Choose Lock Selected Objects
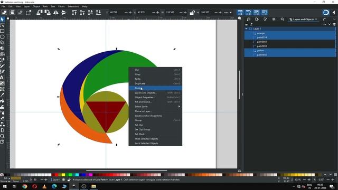338x190 pixels. pyautogui.click(x=155, y=143)
